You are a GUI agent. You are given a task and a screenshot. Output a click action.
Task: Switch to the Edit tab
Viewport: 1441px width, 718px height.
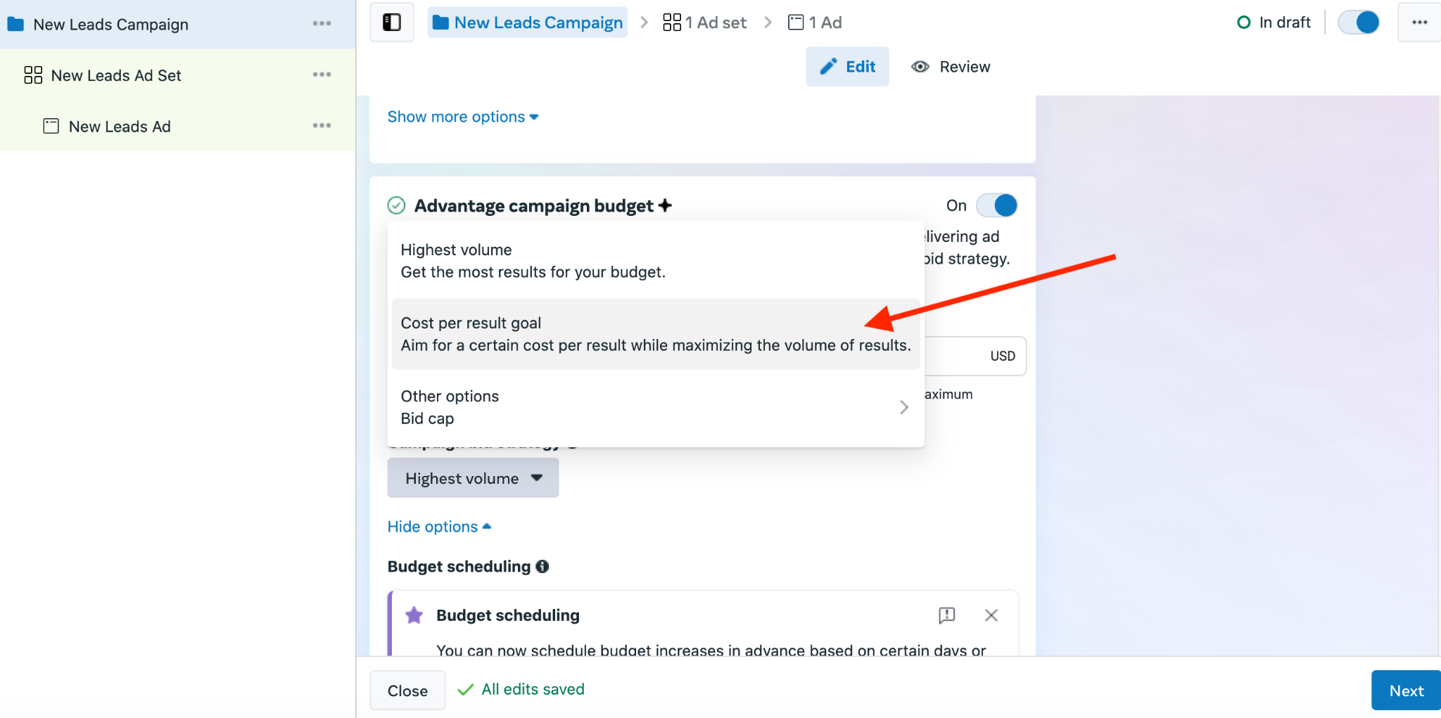pyautogui.click(x=847, y=67)
